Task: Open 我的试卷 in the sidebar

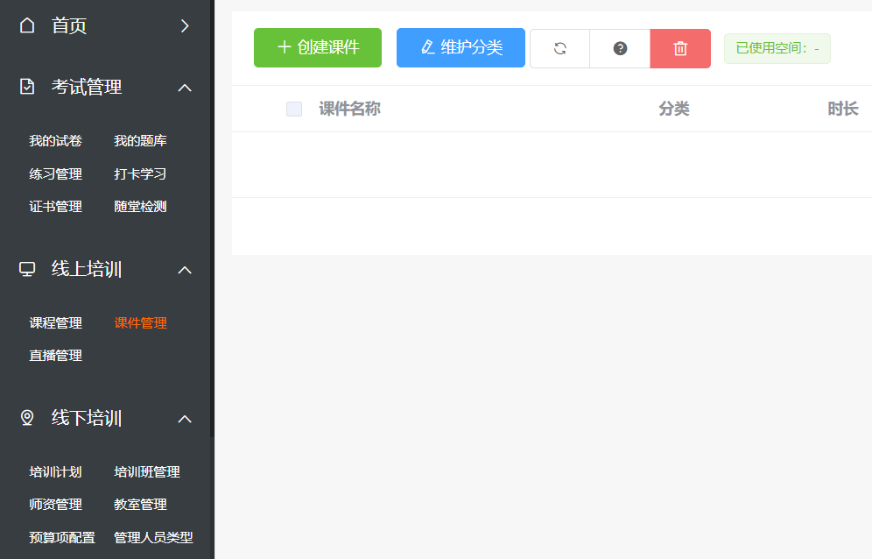Action: (55, 141)
